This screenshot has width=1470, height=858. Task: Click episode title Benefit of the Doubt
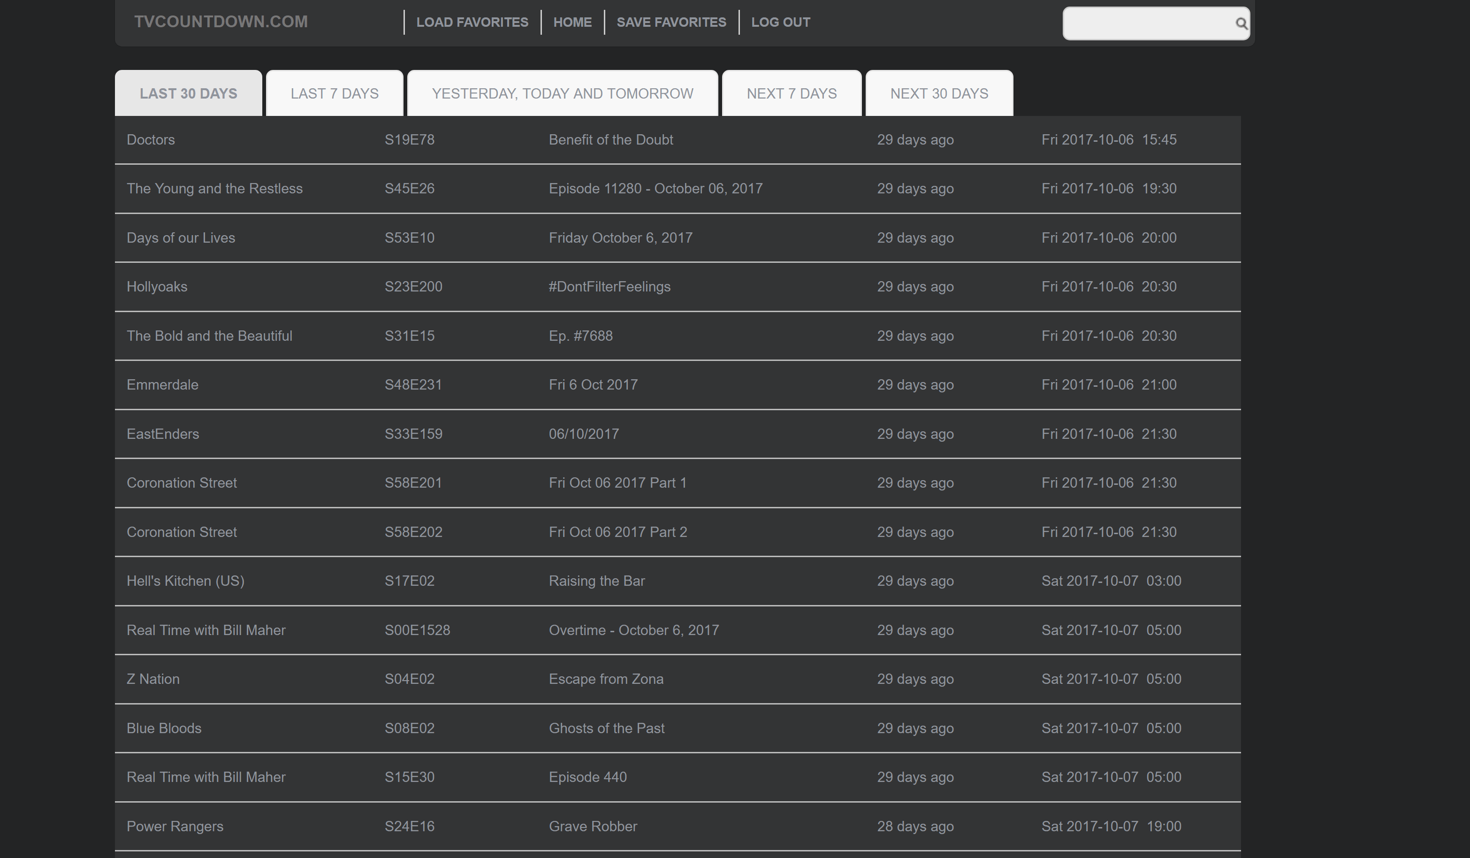click(611, 139)
